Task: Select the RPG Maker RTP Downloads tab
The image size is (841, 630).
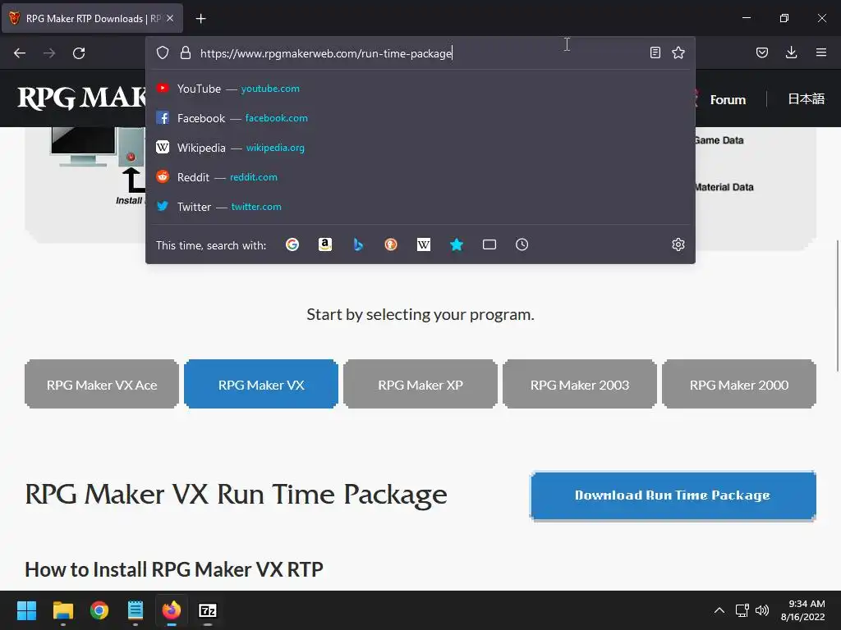Action: click(93, 18)
